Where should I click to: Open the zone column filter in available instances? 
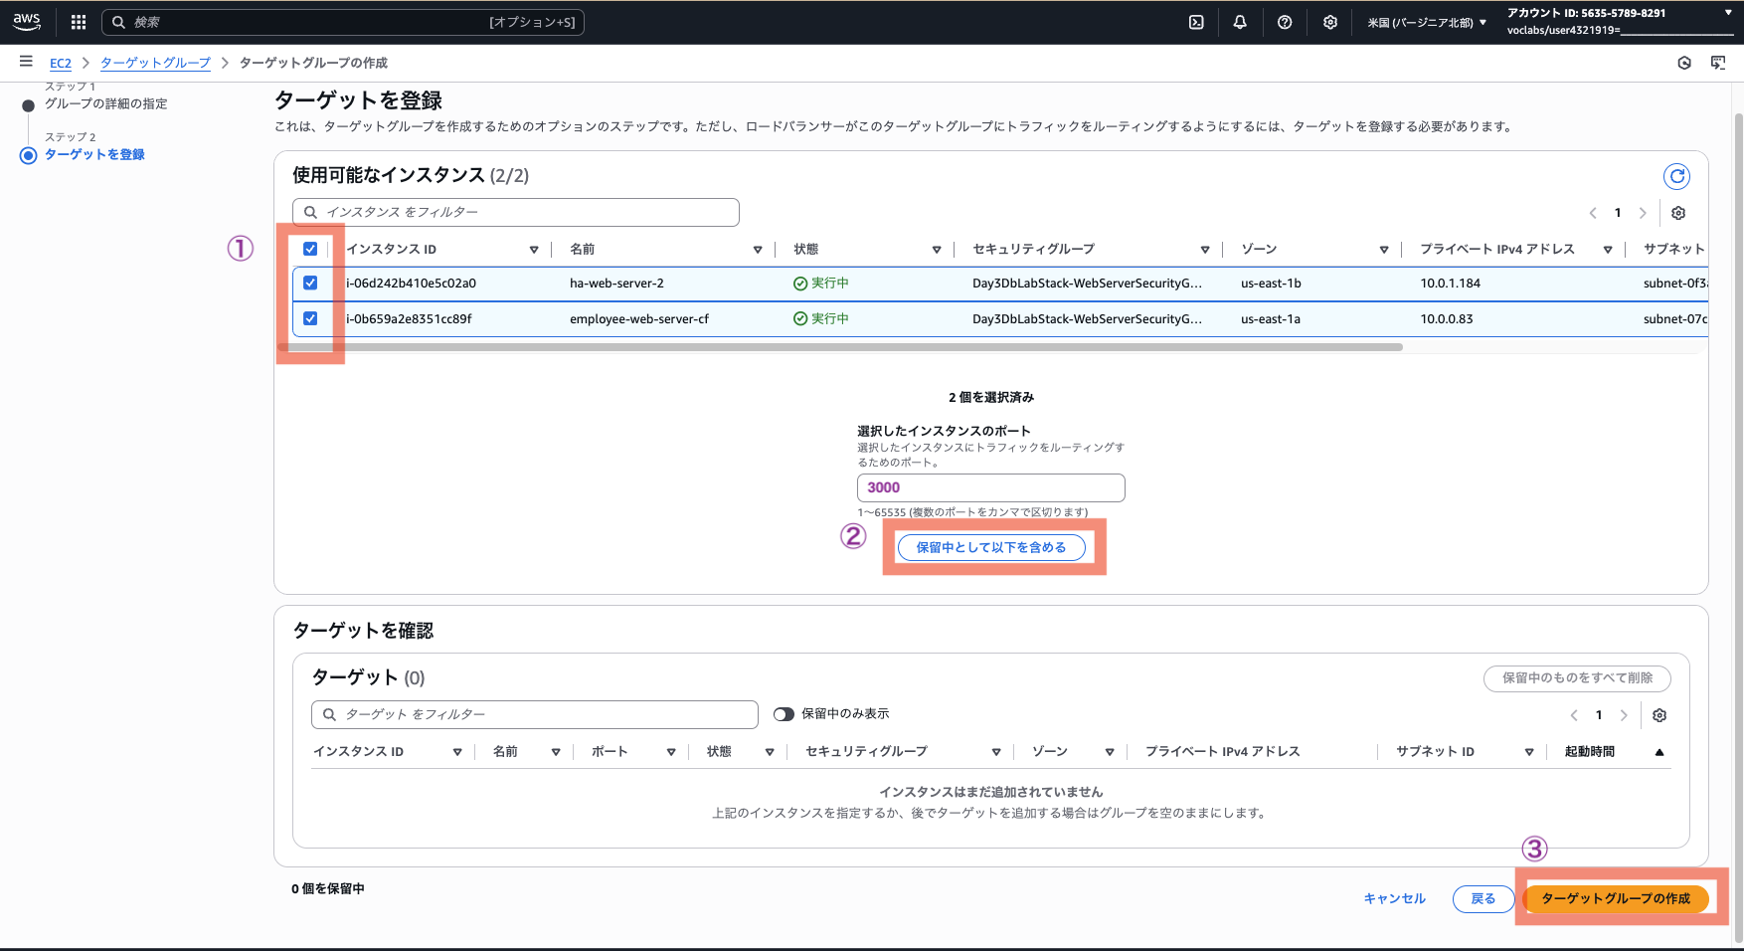[x=1384, y=250]
